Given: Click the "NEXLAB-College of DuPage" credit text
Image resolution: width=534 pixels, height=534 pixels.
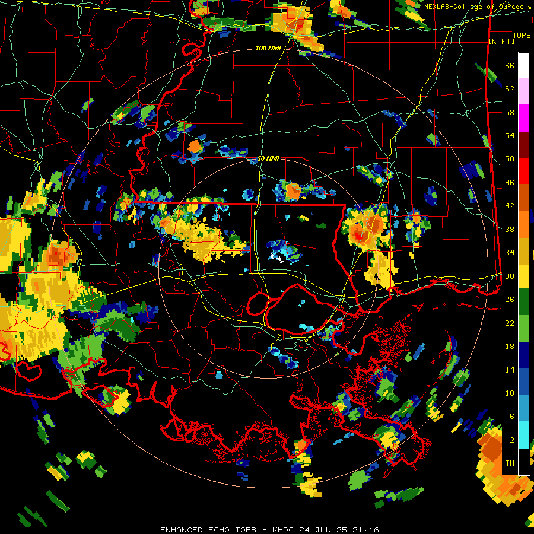Looking at the screenshot, I should pos(473,7).
